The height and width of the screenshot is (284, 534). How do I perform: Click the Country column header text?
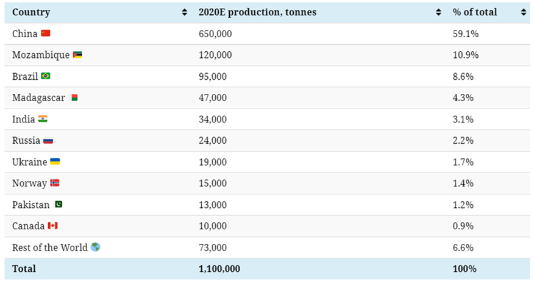[x=31, y=12]
